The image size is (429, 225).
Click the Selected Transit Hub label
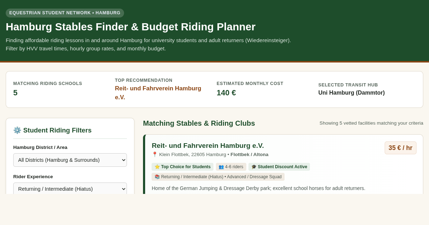(x=348, y=85)
